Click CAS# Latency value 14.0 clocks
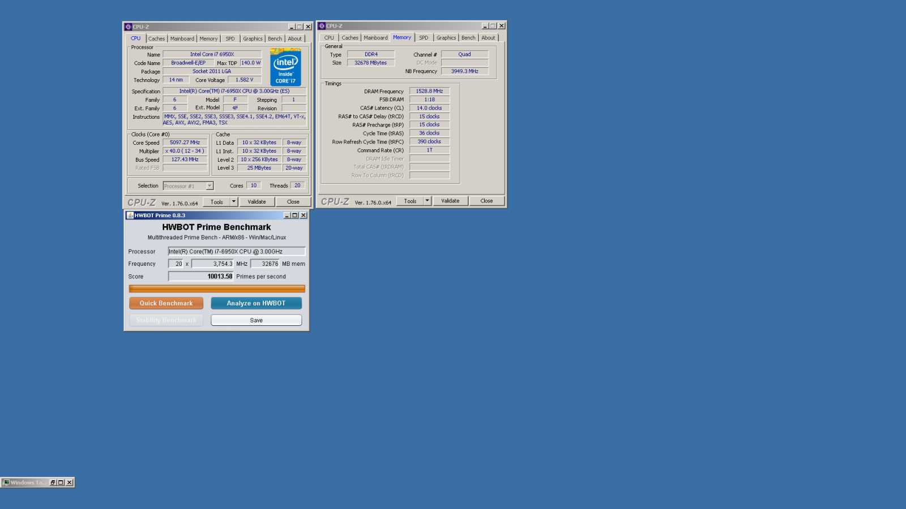 coord(430,108)
